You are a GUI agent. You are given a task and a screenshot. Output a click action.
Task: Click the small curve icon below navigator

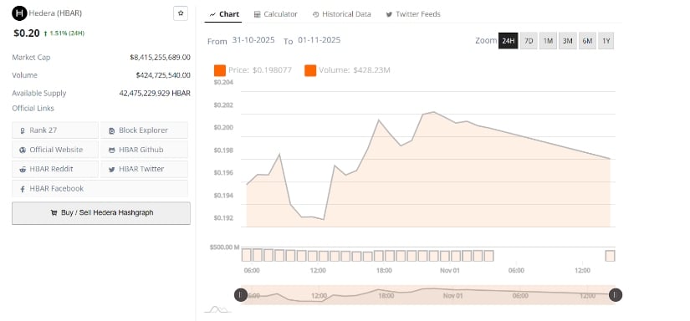coord(217,309)
